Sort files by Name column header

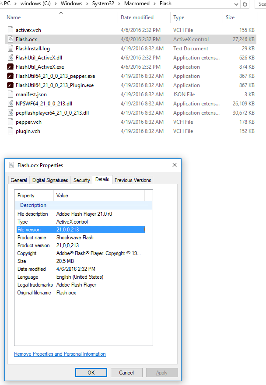pos(14,17)
